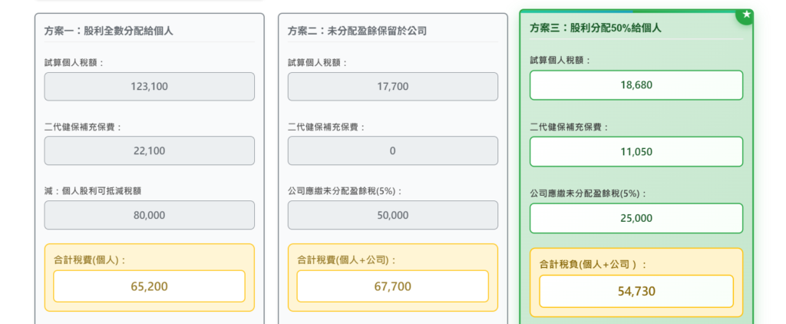The image size is (786, 324).
Task: Click the 方案二：未分配盈餘保留於公司 heading
Action: 357,31
